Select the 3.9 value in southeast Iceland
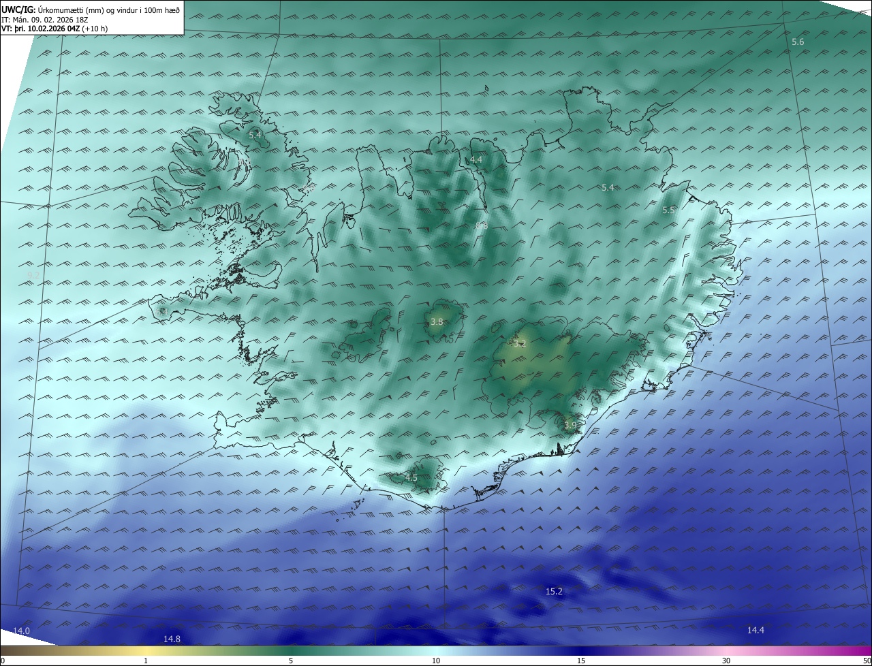Screen dimensions: 872x666 (x=570, y=426)
